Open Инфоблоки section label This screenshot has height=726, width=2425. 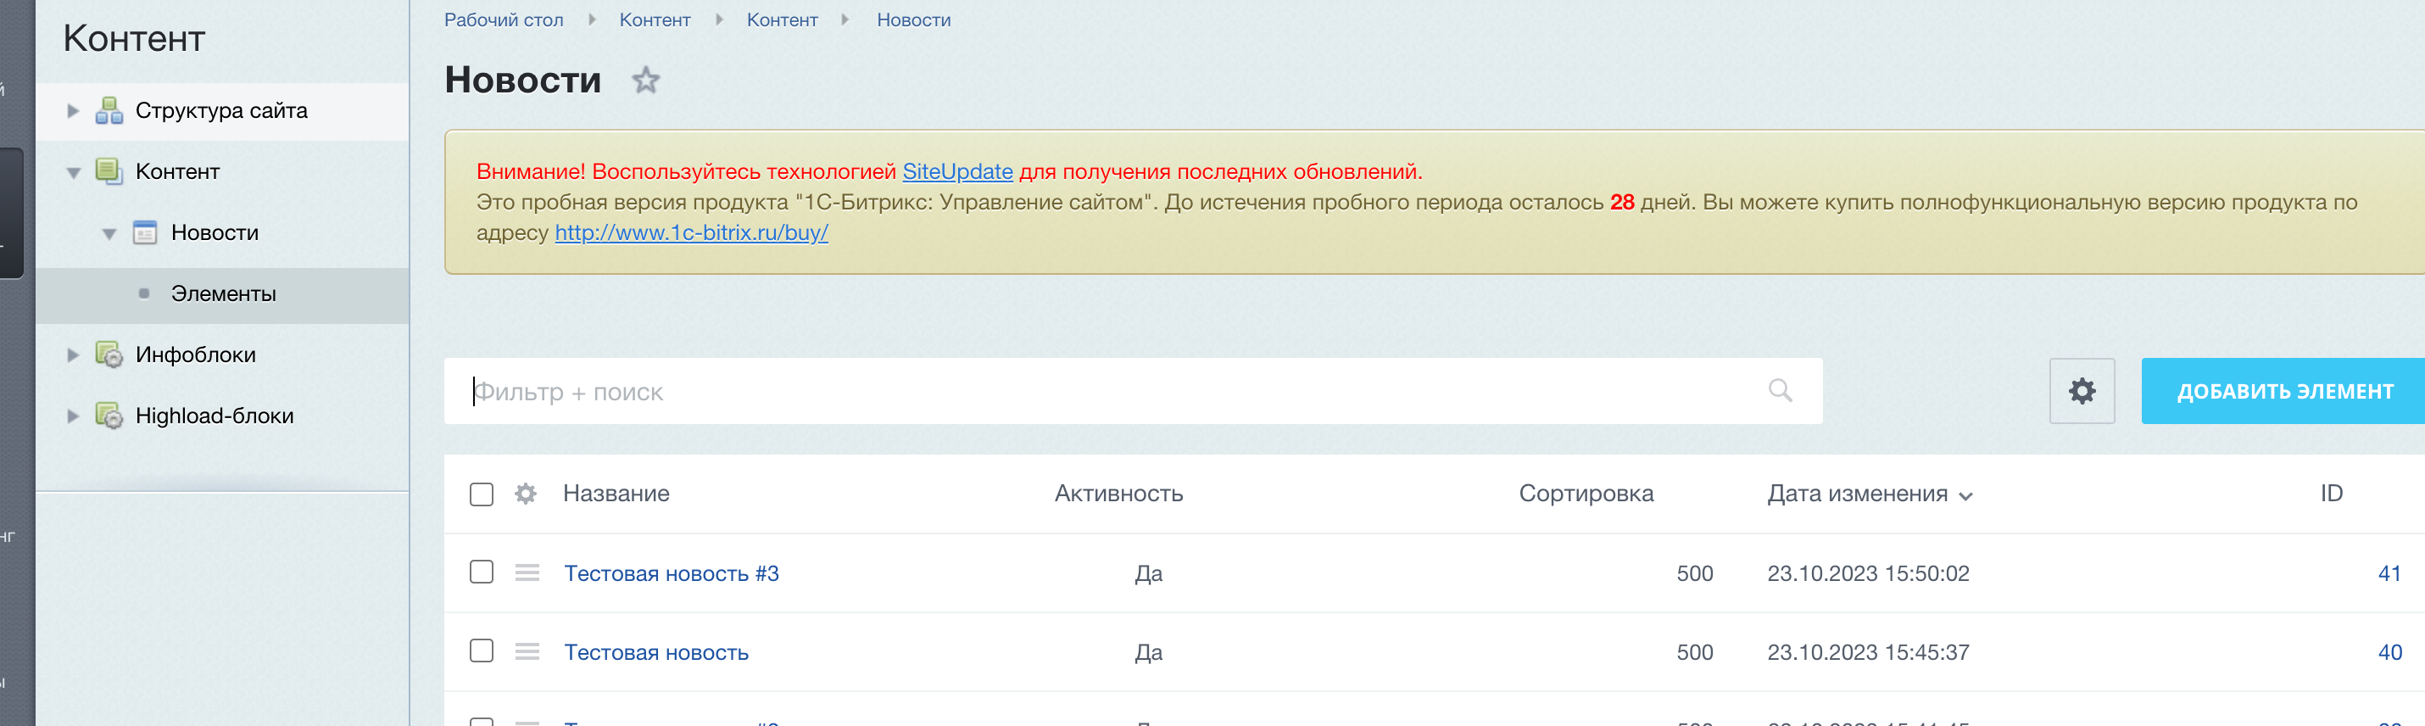pos(196,355)
